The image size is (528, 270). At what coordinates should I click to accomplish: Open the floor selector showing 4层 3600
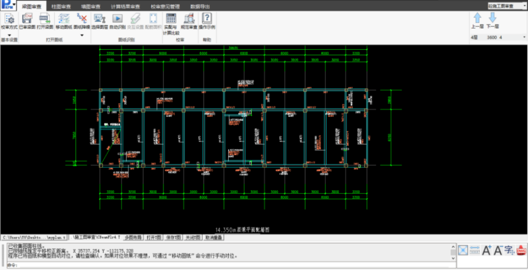coord(498,37)
